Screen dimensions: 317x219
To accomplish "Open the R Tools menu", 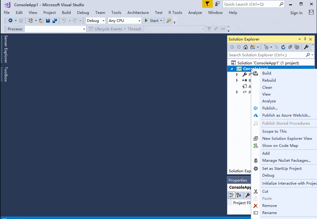I will (175, 13).
